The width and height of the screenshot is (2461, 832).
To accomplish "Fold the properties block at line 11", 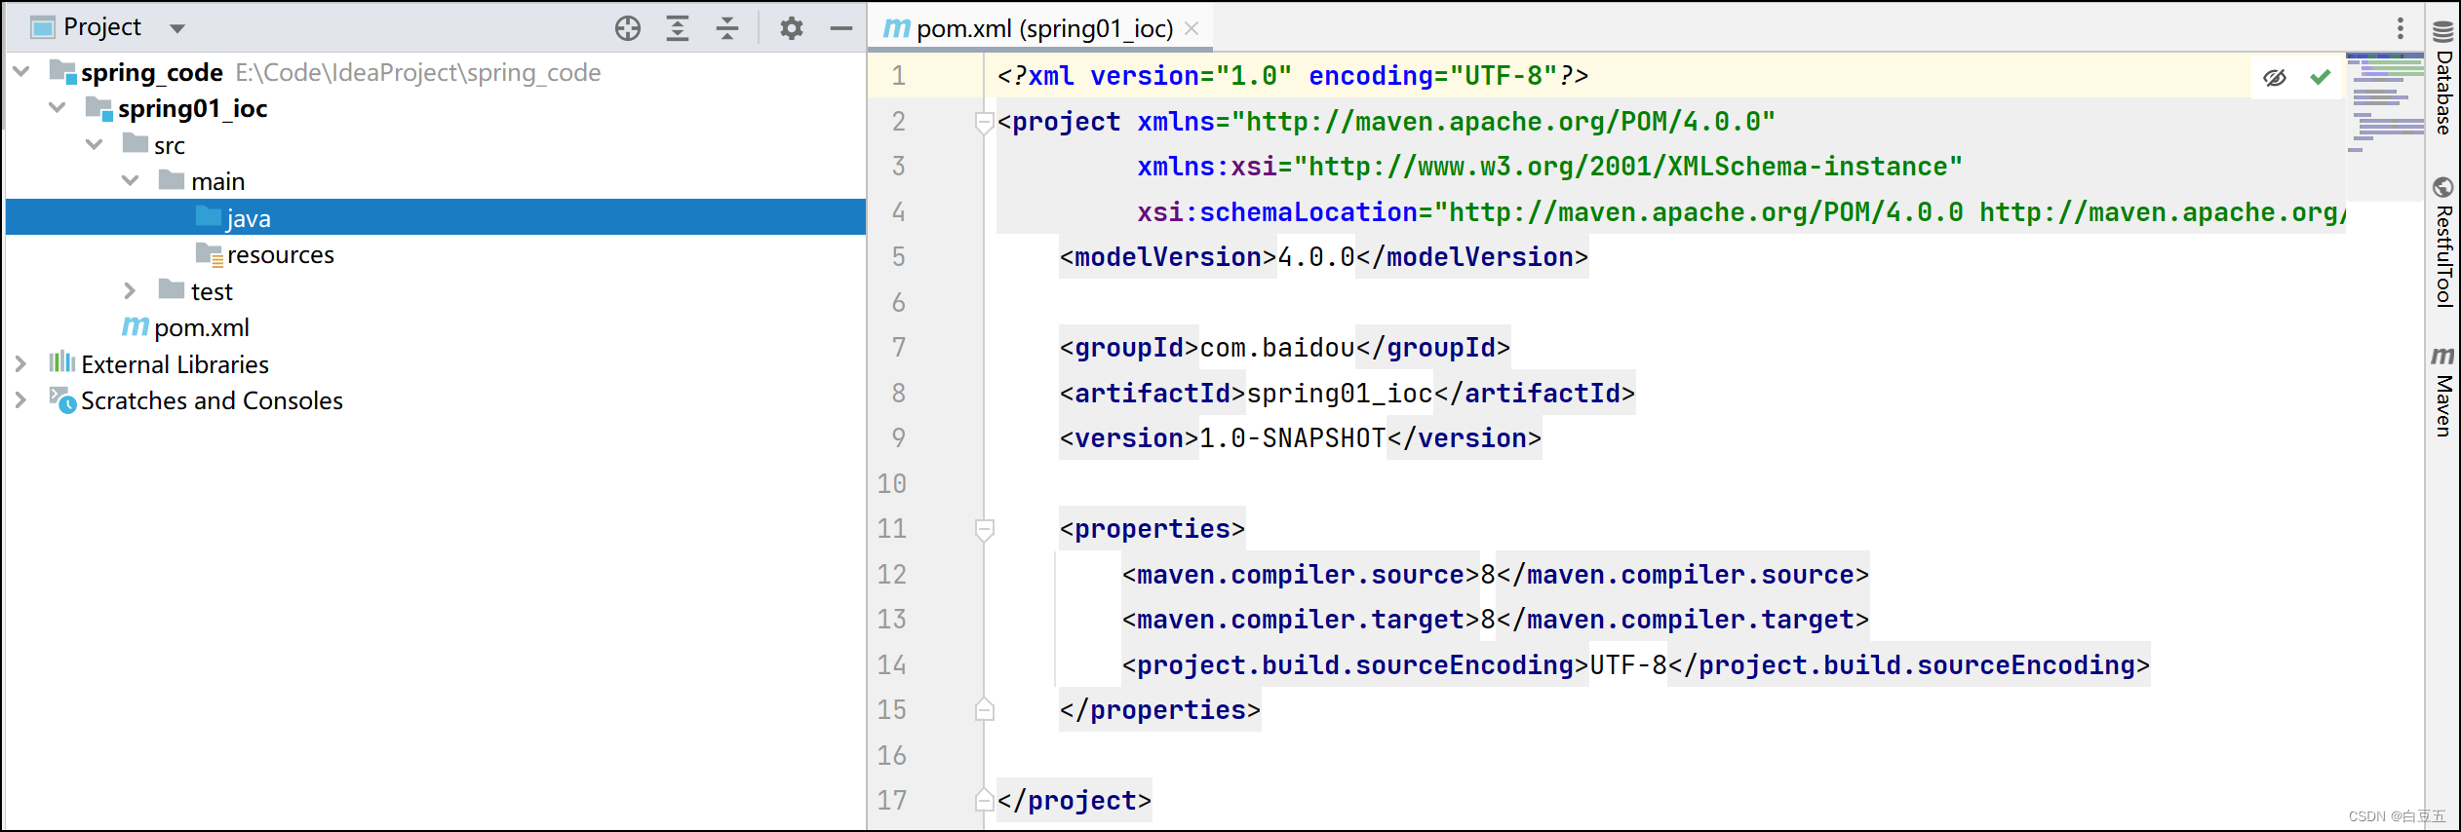I will [985, 529].
